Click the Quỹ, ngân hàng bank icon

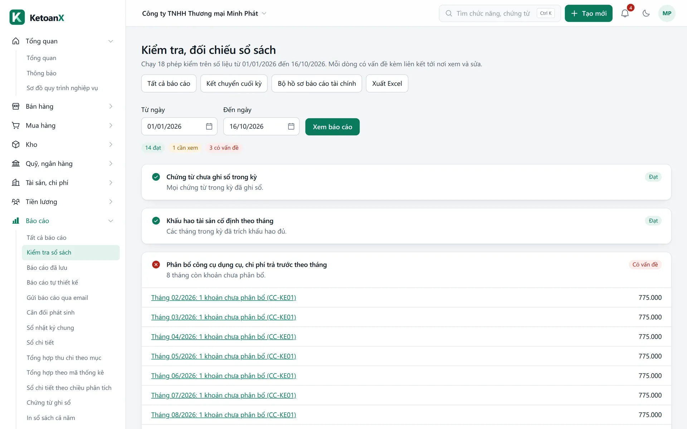pyautogui.click(x=16, y=164)
